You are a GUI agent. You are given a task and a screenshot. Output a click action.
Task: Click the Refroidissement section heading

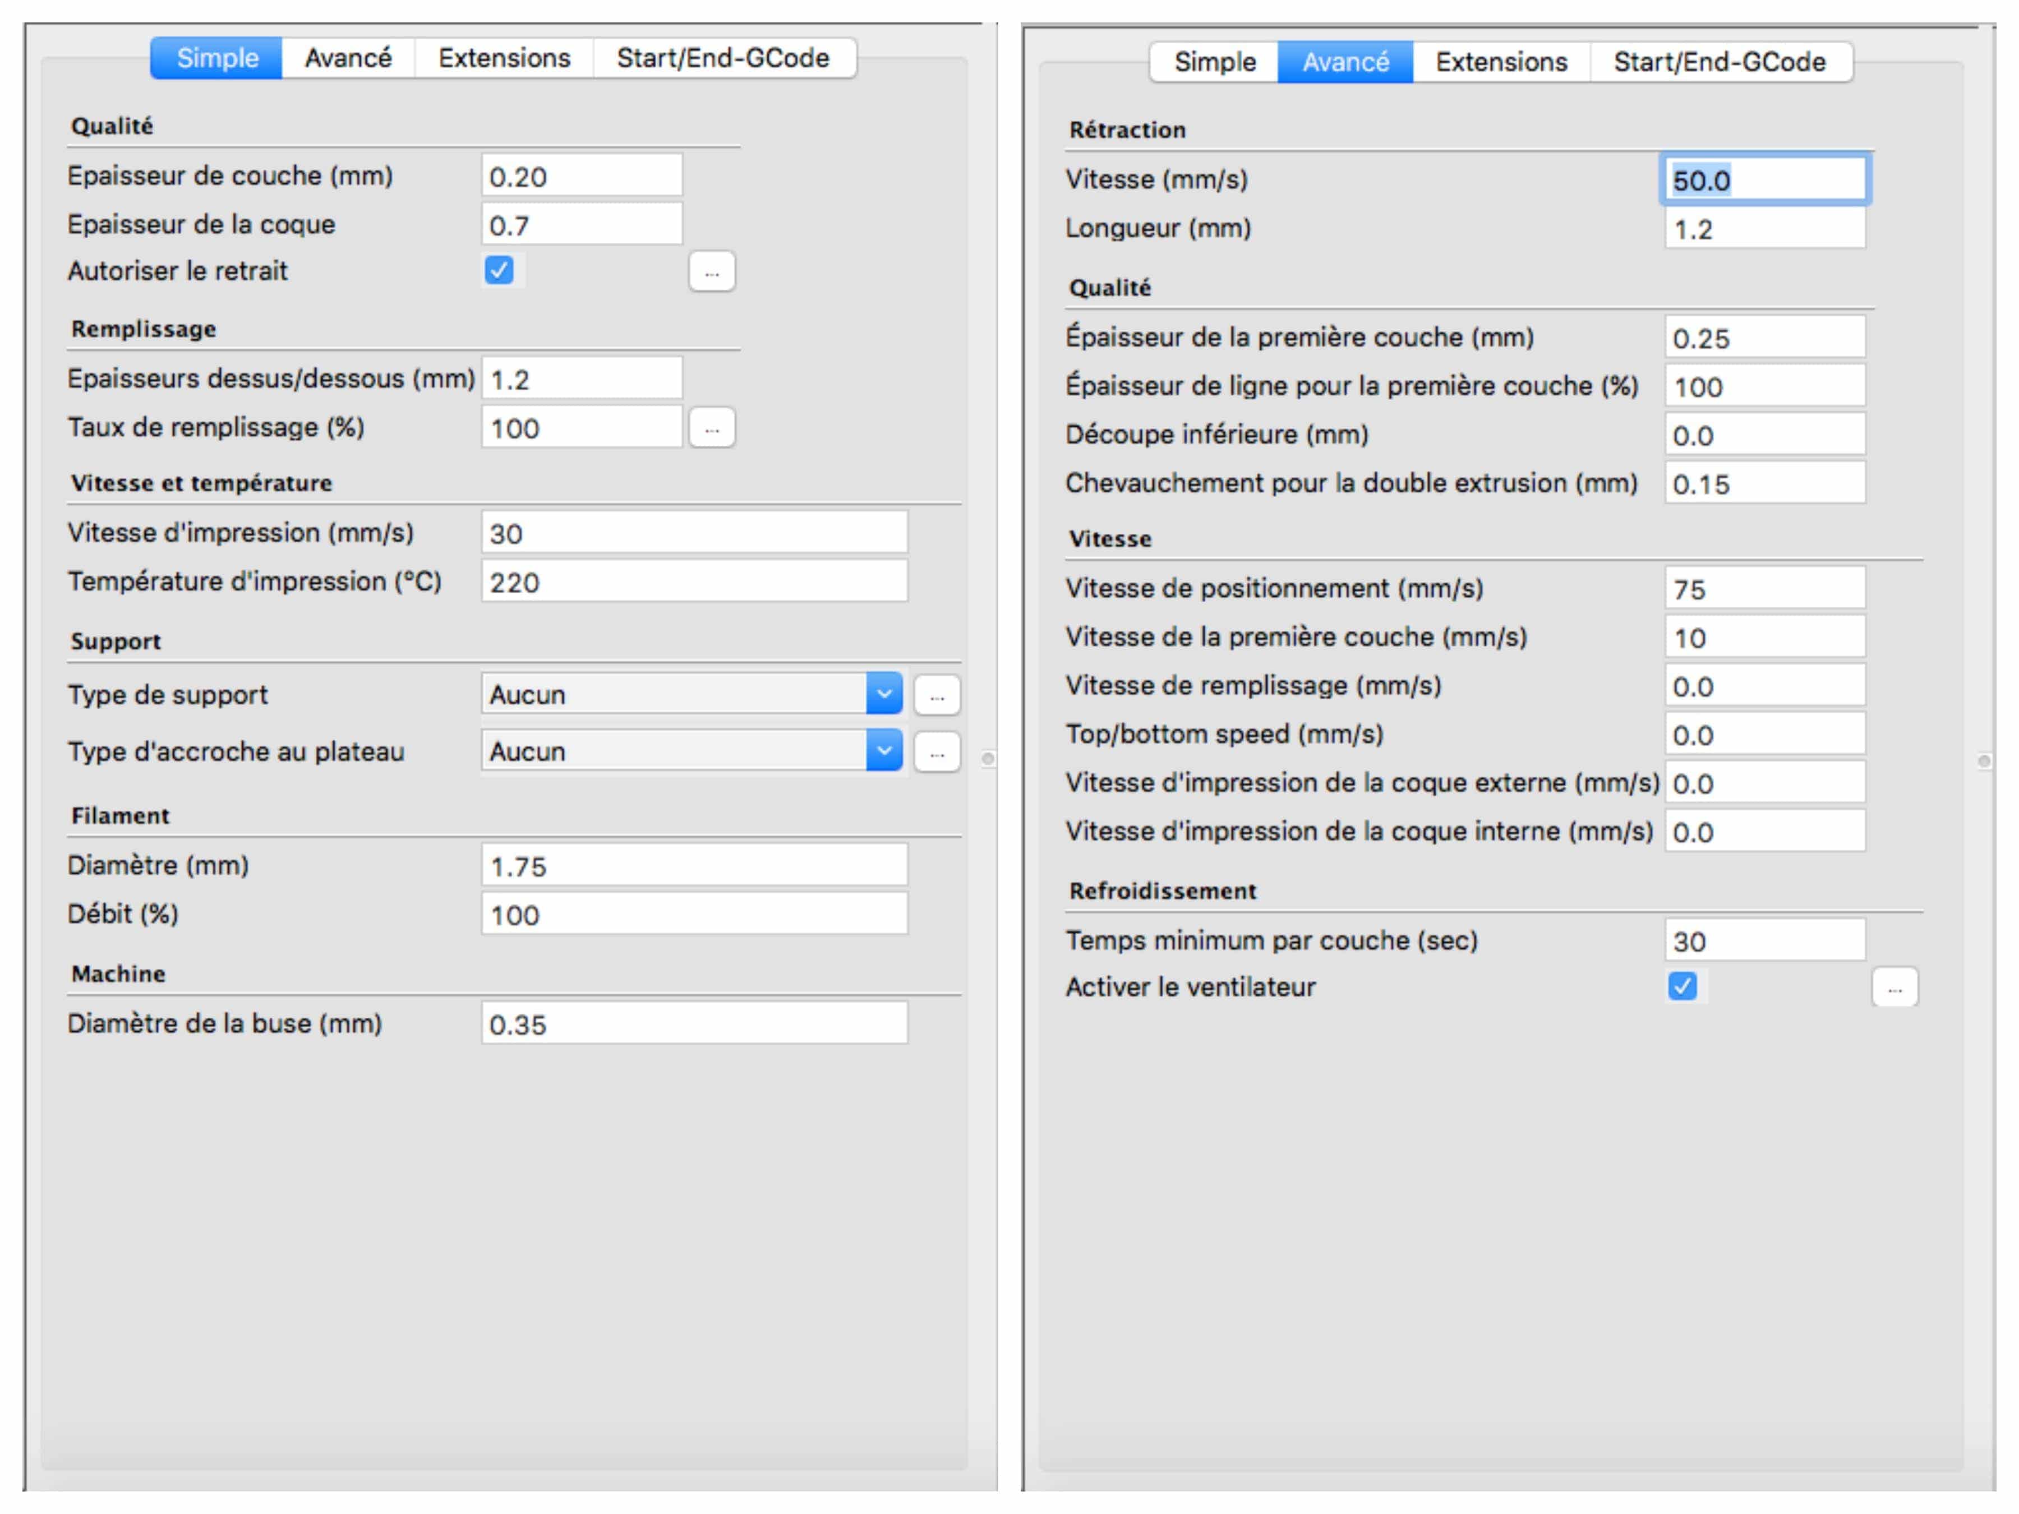(x=1163, y=890)
